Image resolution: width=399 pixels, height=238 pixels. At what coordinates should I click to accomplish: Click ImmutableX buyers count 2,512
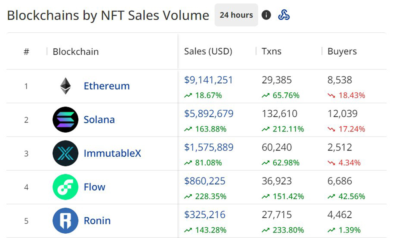point(340,147)
